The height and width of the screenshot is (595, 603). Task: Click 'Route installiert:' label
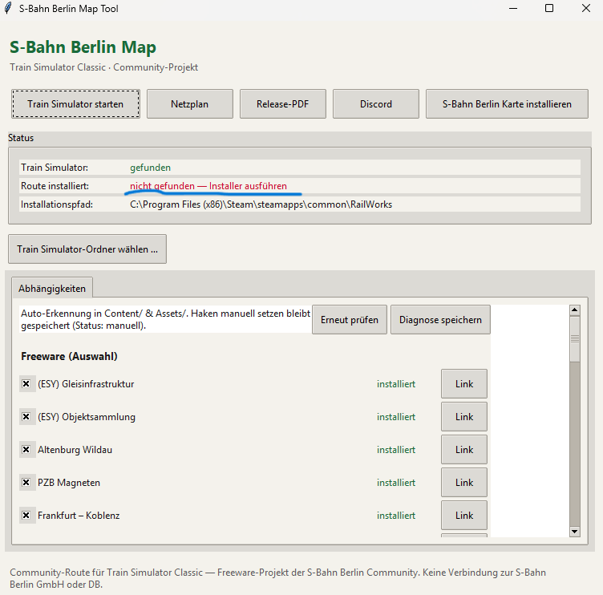(x=55, y=186)
